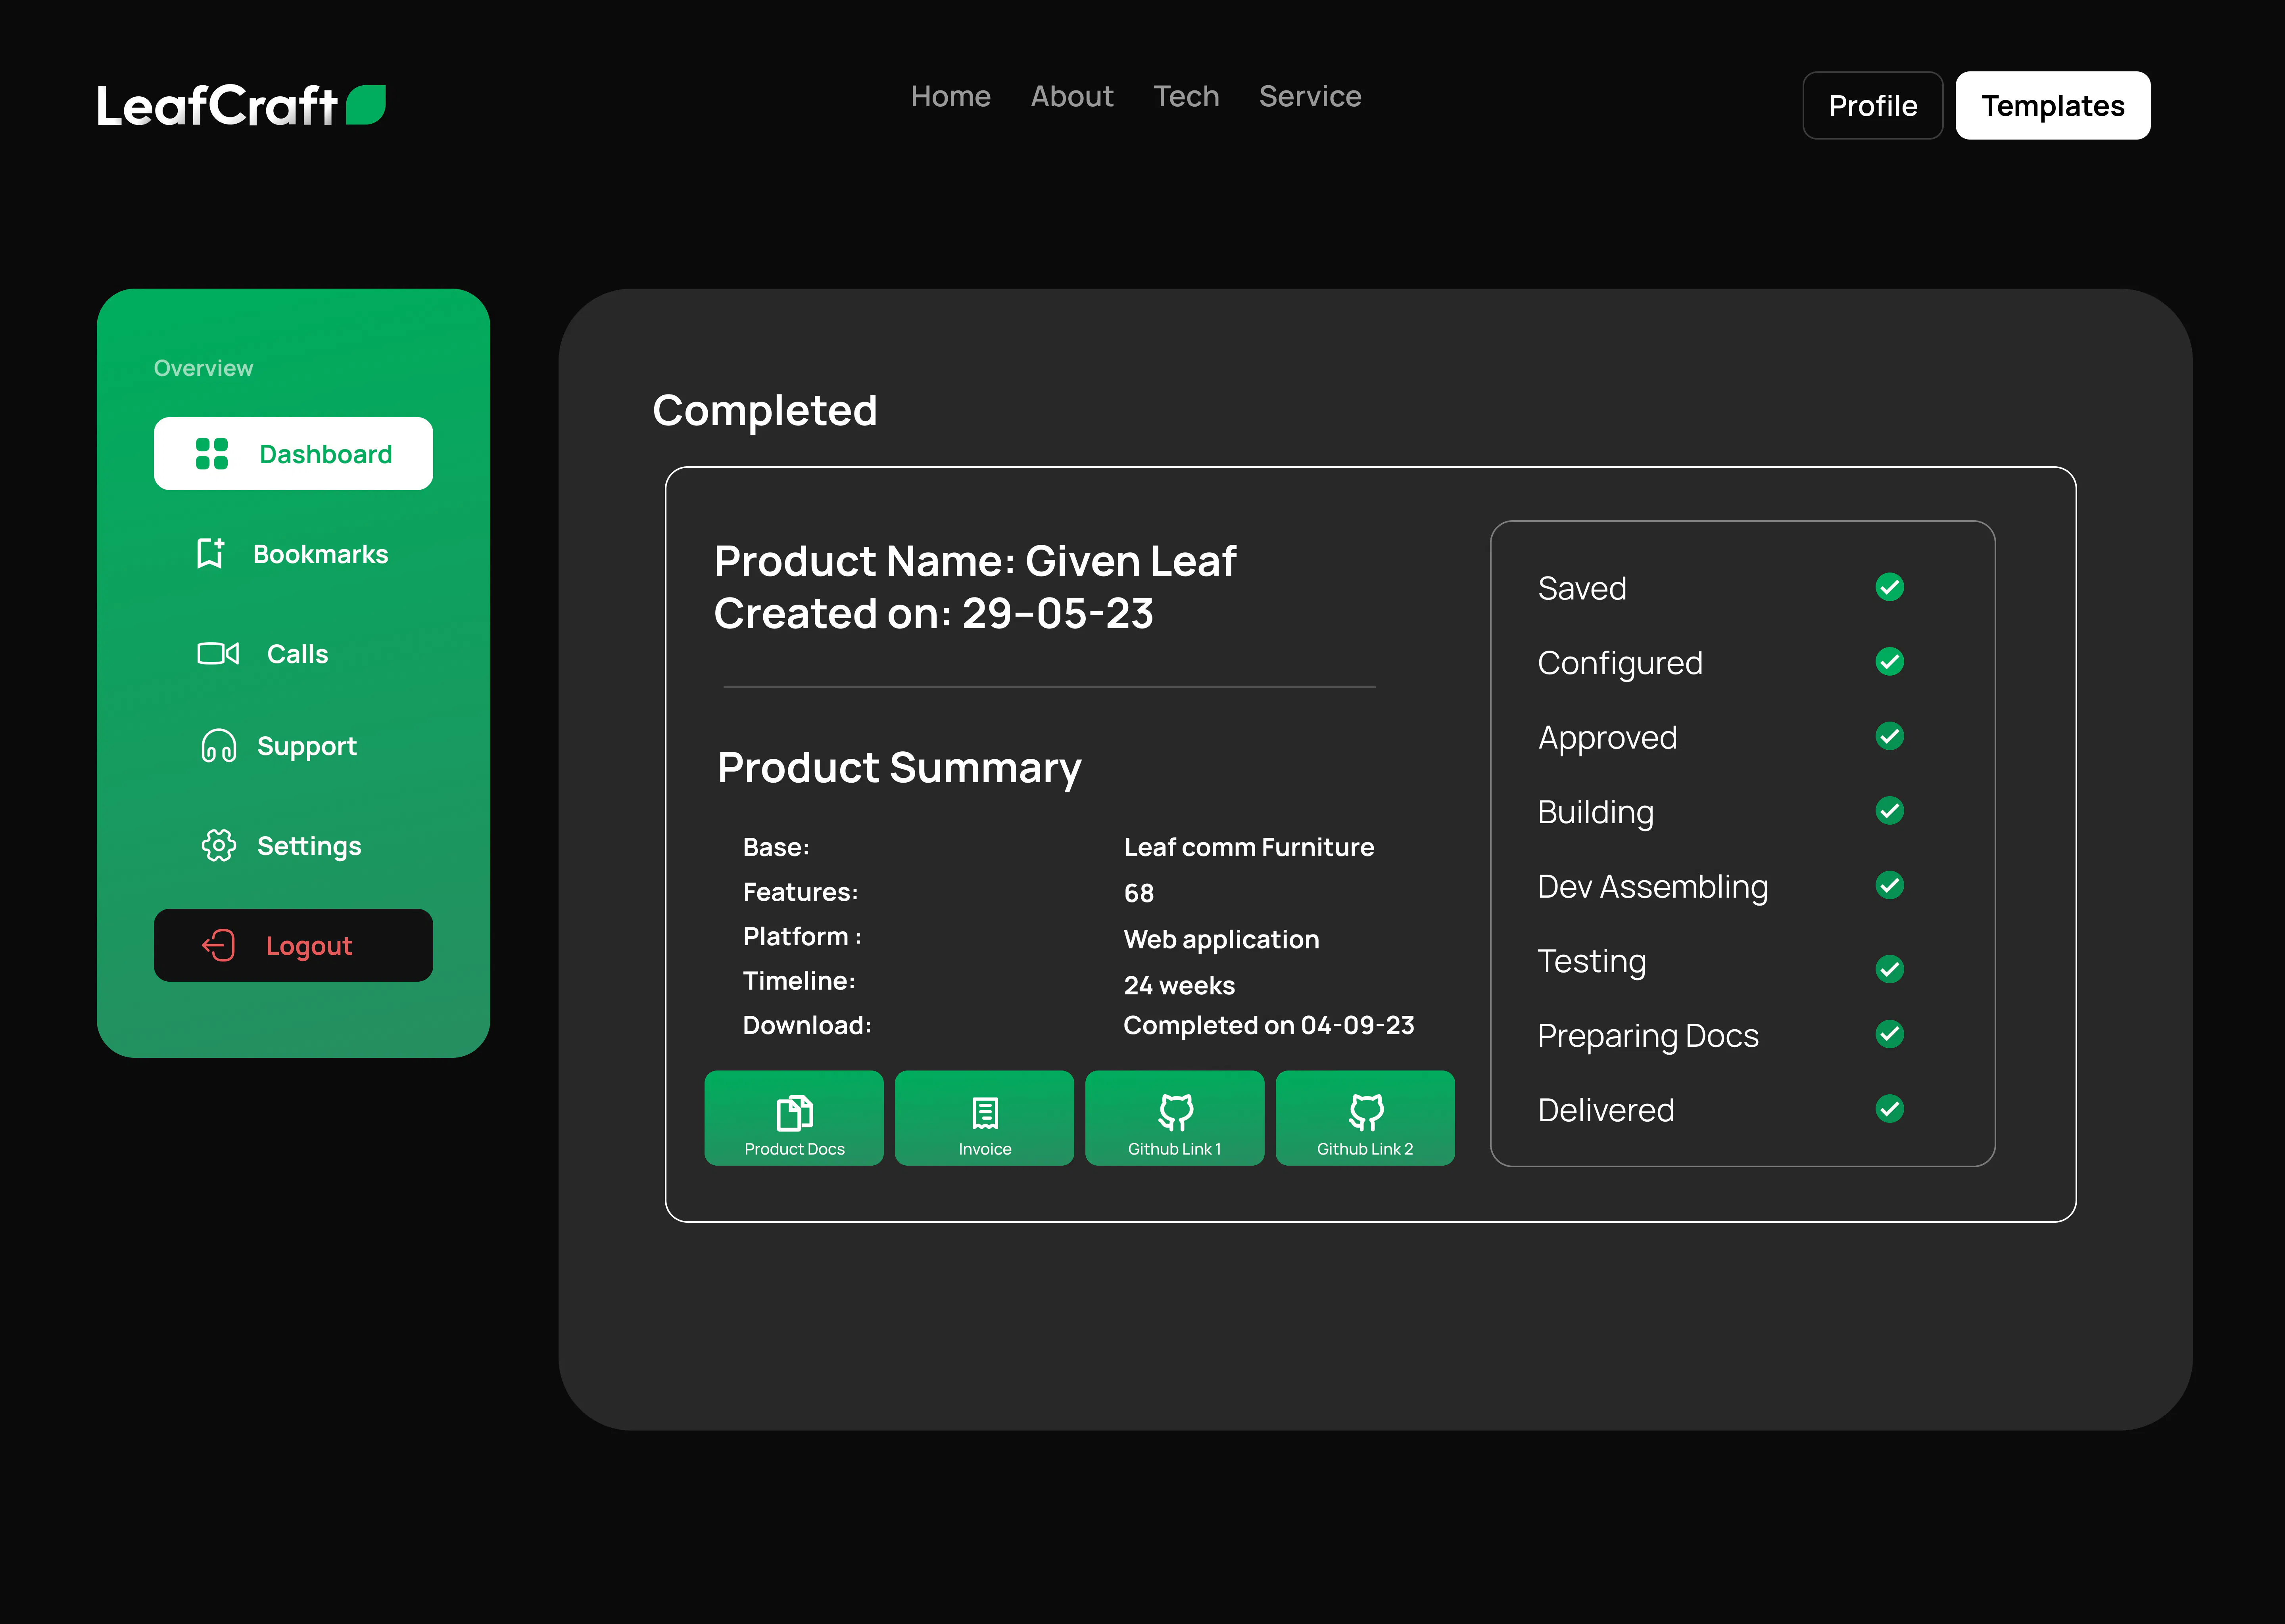Click the 'Features:' label
This screenshot has width=2285, height=1624.
click(801, 892)
